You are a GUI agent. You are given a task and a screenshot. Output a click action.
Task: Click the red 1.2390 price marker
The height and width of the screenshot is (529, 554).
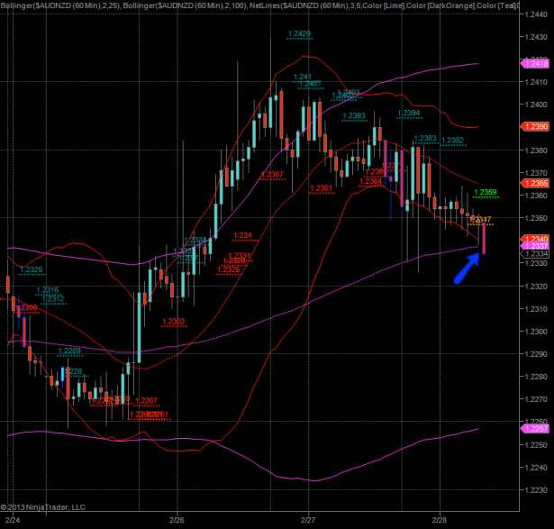tap(536, 126)
